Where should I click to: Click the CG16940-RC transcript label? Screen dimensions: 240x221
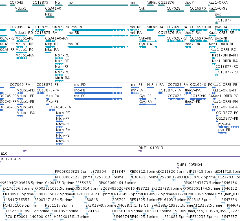pyautogui.click(x=201, y=27)
